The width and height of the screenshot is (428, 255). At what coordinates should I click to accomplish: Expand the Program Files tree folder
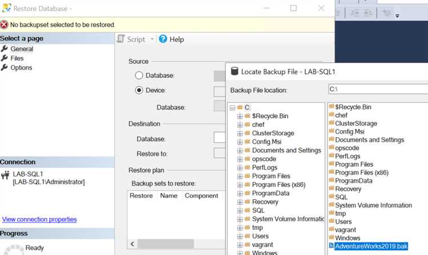point(240,176)
